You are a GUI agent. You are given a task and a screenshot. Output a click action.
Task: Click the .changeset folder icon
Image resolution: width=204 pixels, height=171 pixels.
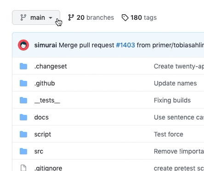point(23,66)
